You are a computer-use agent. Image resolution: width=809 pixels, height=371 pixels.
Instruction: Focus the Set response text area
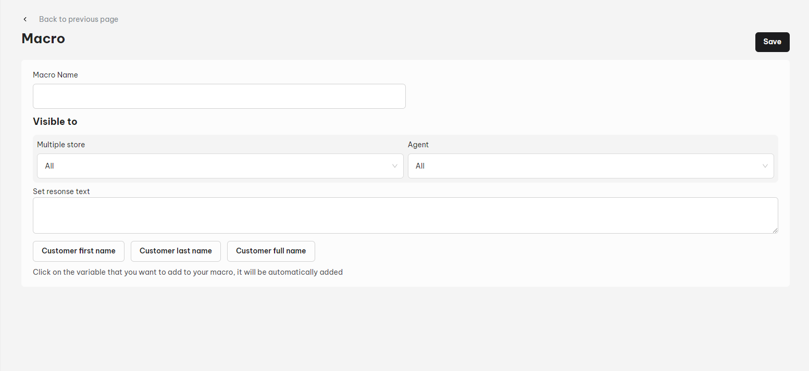tap(405, 215)
